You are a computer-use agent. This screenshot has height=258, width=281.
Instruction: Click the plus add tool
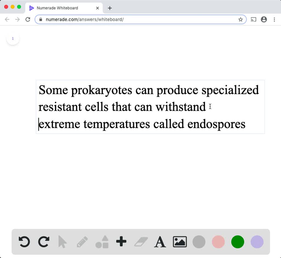point(121,242)
